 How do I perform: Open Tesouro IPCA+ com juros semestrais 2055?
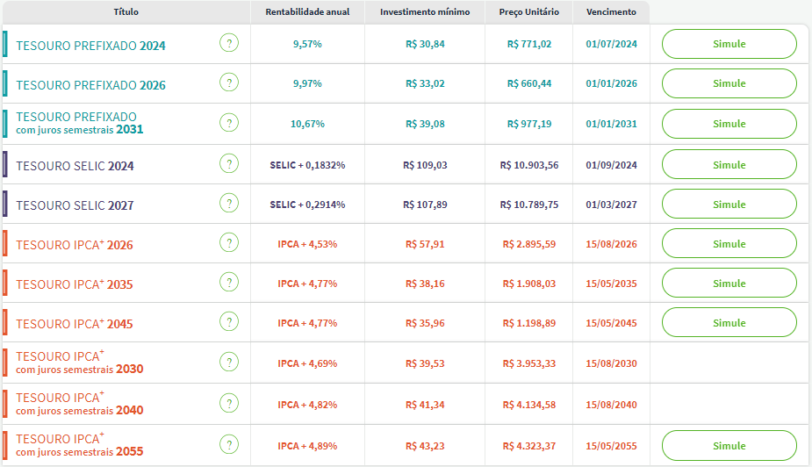coord(80,445)
